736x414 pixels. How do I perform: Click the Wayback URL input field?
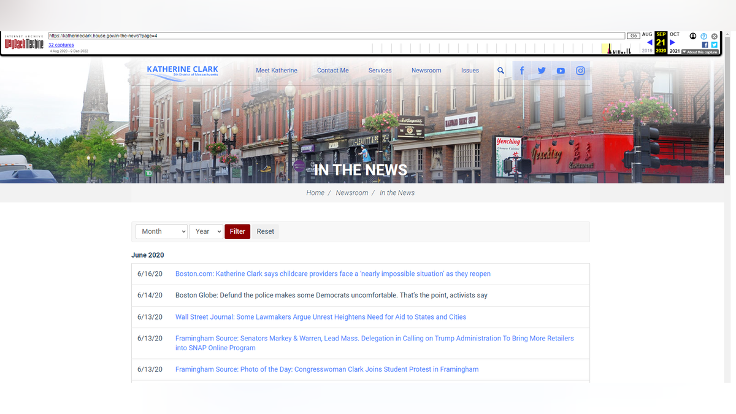pyautogui.click(x=336, y=36)
